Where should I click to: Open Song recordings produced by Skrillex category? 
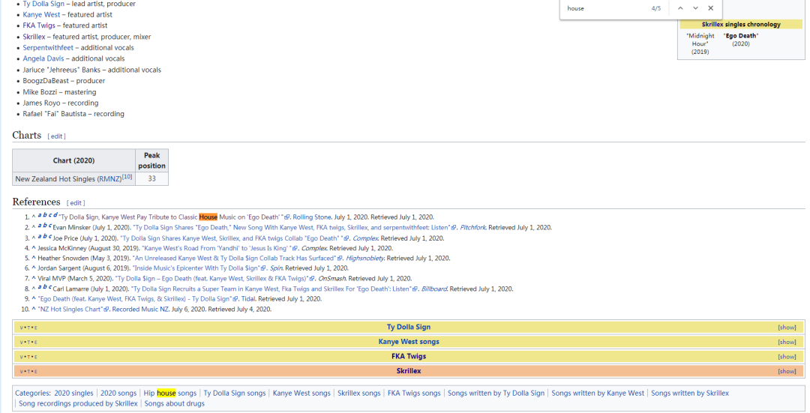pyautogui.click(x=79, y=403)
